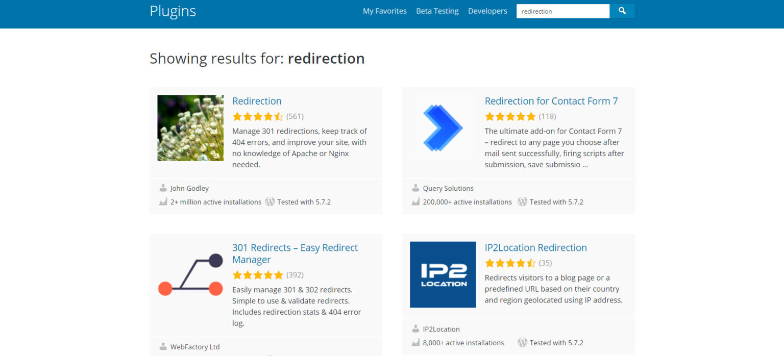Click the Plugins site heading
784x356 pixels.
coord(173,11)
